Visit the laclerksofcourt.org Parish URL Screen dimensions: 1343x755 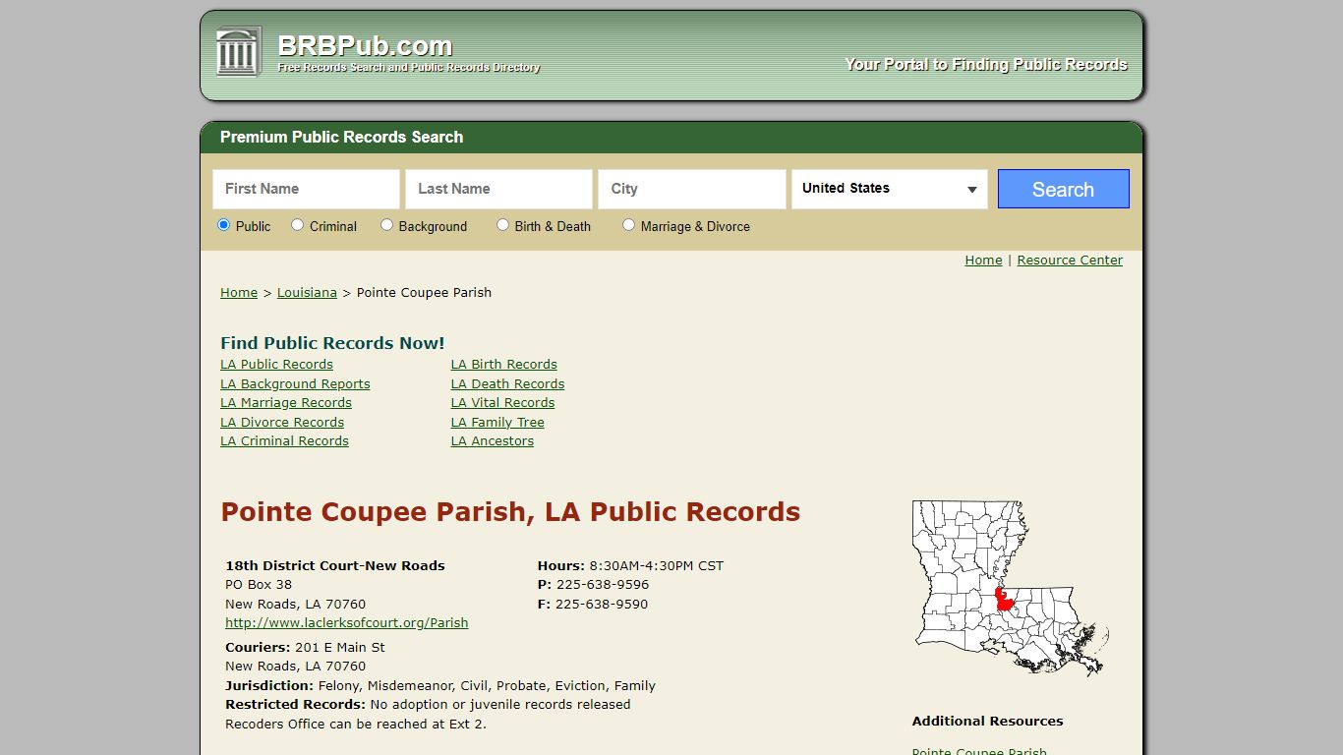point(346,623)
